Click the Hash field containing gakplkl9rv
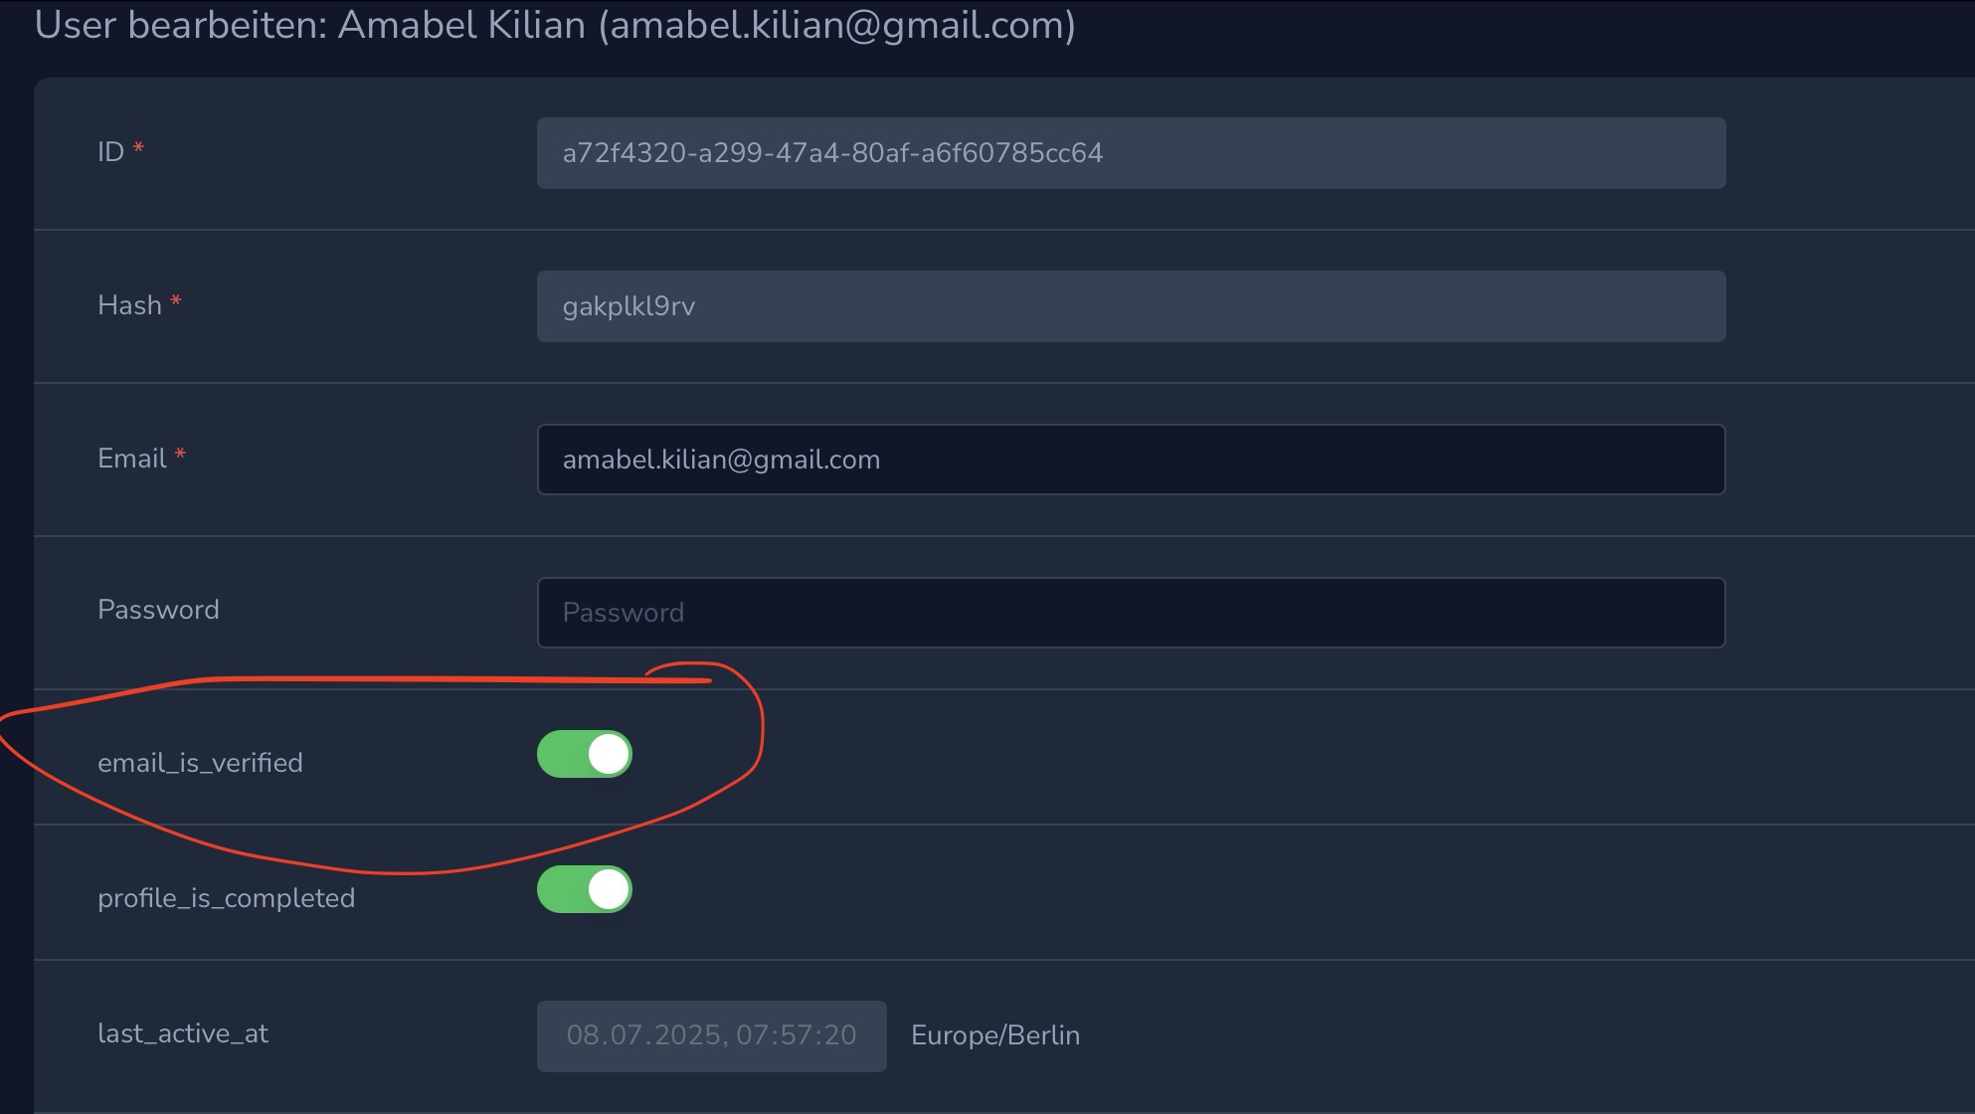1975x1114 pixels. 1131,306
